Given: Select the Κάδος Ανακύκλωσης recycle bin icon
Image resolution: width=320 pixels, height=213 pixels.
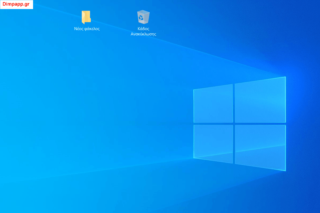Looking at the screenshot, I should [x=143, y=17].
